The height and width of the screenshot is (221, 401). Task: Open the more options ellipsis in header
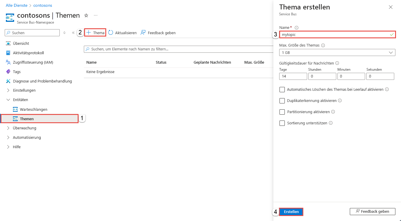point(96,15)
